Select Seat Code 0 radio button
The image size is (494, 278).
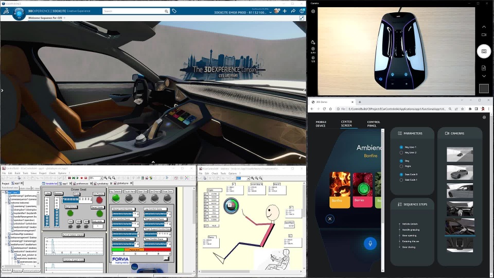pyautogui.click(x=401, y=175)
